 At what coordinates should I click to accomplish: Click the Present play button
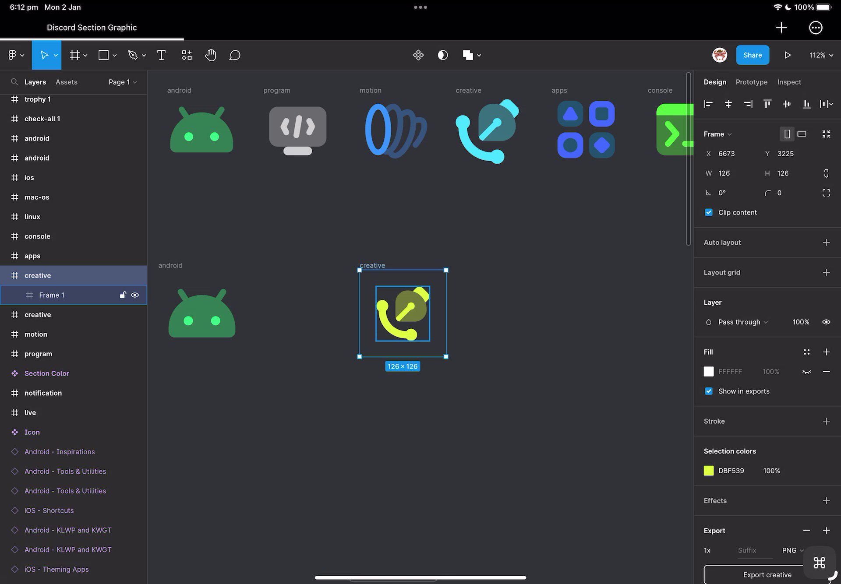(x=788, y=55)
